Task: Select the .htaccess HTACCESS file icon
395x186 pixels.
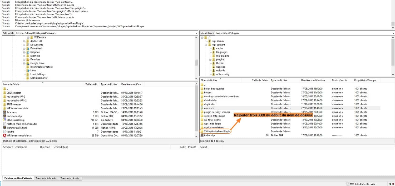Action: tap(5, 112)
